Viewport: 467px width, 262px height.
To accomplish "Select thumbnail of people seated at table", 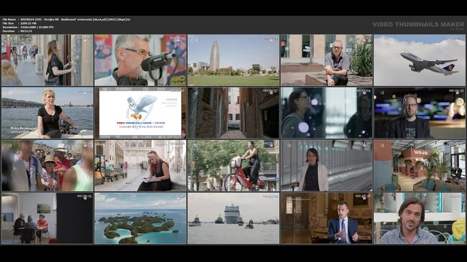I will click(47, 218).
